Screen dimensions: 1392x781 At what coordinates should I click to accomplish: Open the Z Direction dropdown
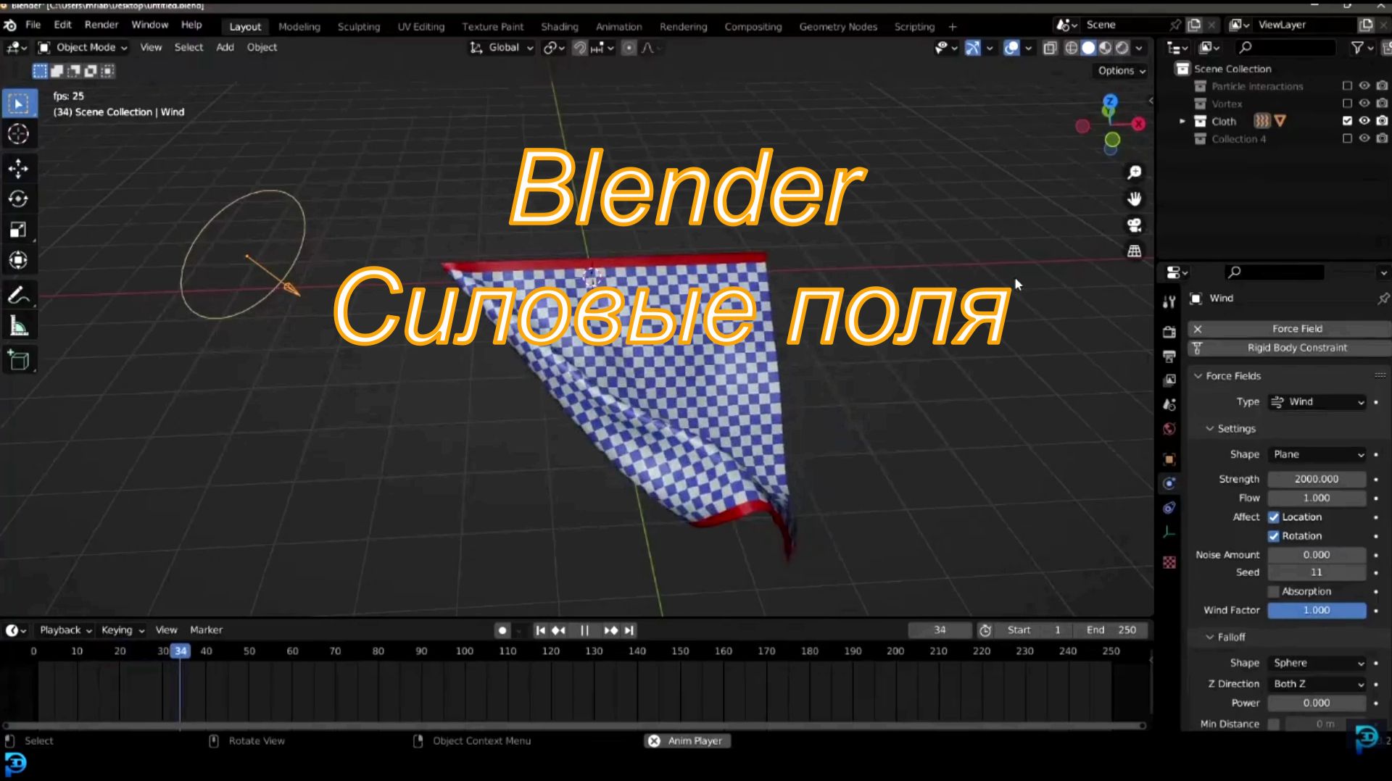(1317, 685)
